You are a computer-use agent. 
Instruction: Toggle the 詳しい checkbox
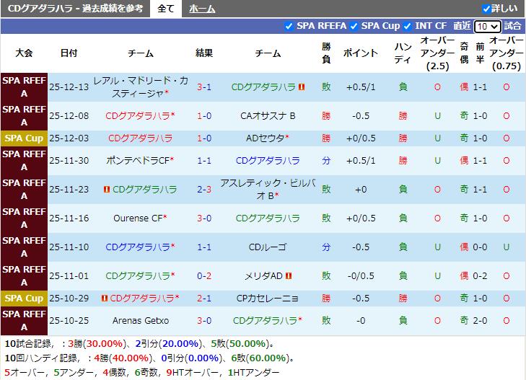point(486,9)
